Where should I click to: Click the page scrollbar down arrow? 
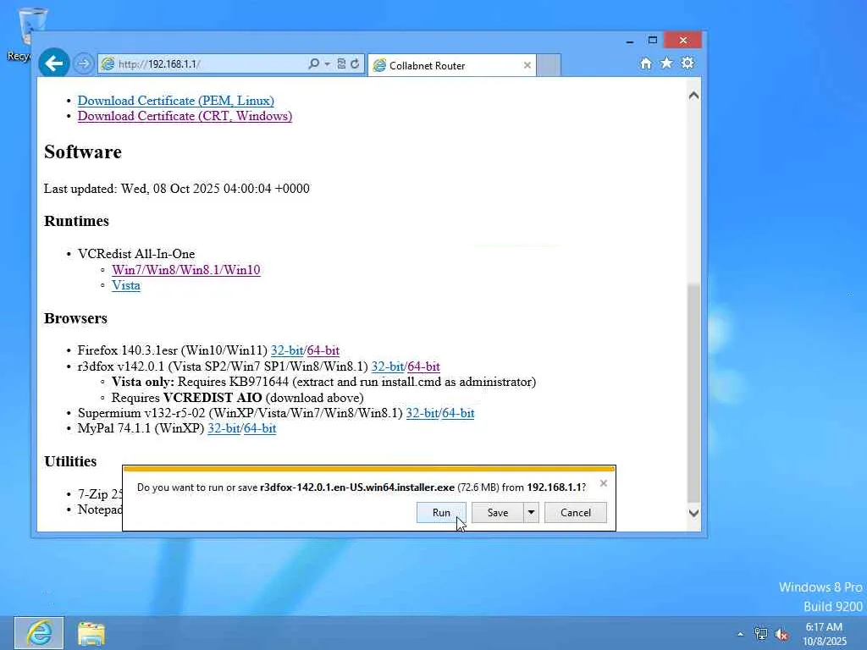(x=693, y=513)
